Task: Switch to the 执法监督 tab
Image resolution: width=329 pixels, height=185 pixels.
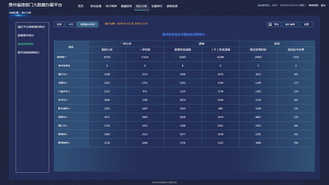Action: [x=96, y=6]
